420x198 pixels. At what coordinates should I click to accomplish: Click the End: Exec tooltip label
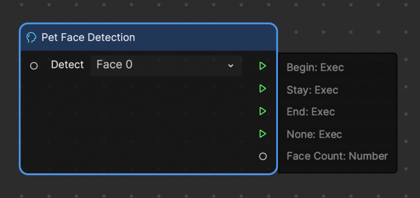pos(311,112)
